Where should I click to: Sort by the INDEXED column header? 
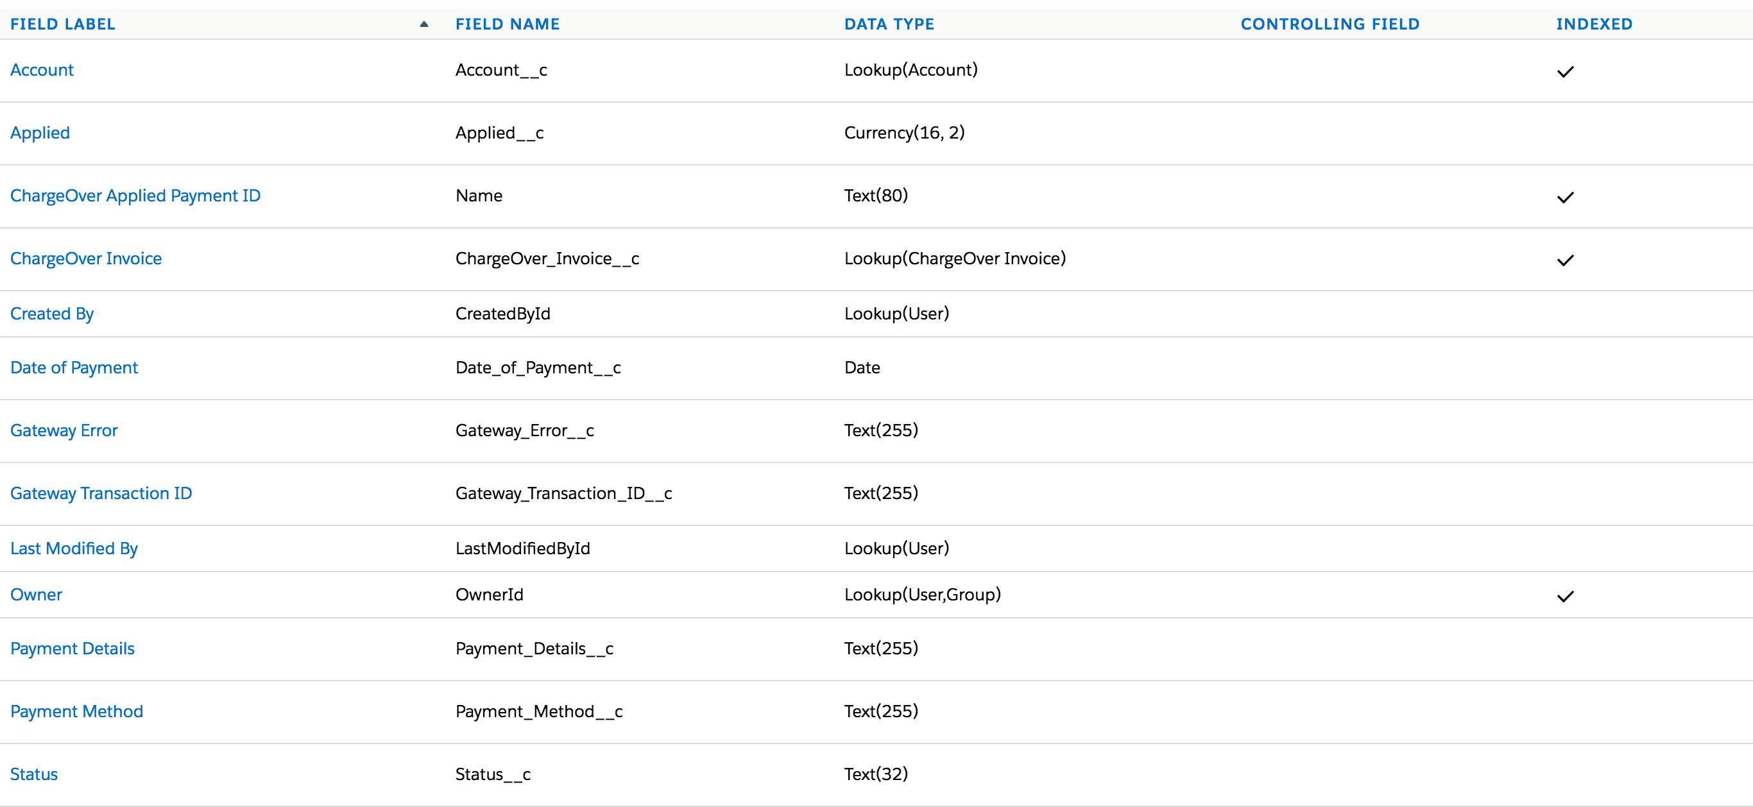point(1594,24)
